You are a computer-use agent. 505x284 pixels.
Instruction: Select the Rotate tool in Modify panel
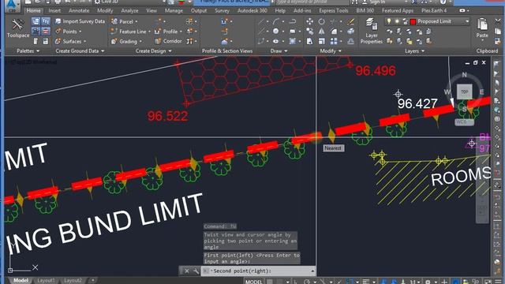[321, 21]
